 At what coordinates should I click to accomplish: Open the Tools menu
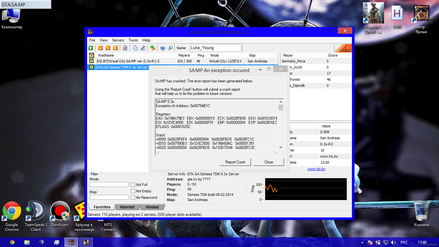133,40
